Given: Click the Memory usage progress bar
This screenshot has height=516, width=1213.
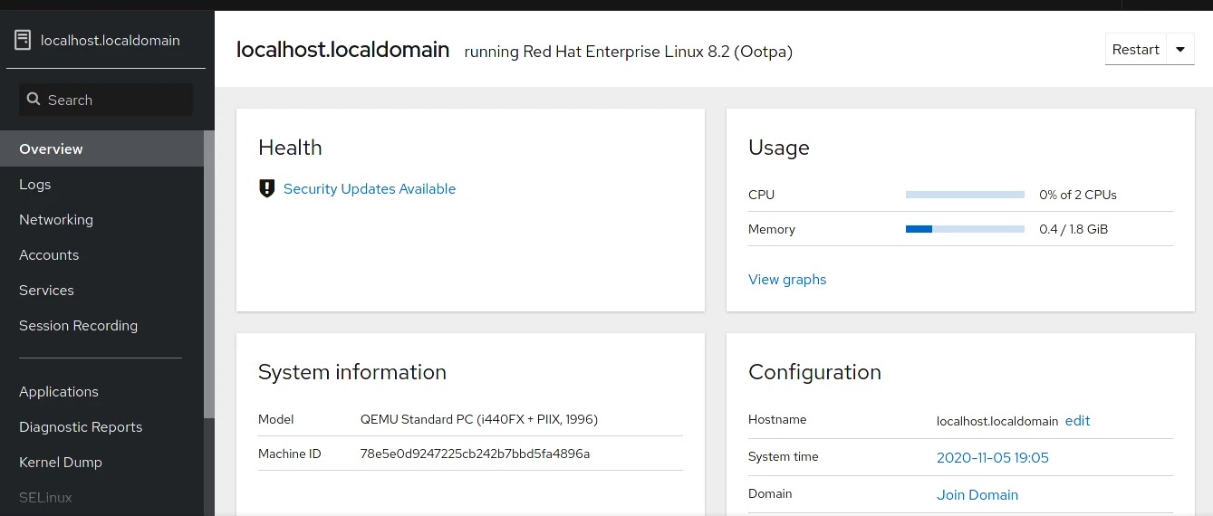Looking at the screenshot, I should pyautogui.click(x=965, y=229).
